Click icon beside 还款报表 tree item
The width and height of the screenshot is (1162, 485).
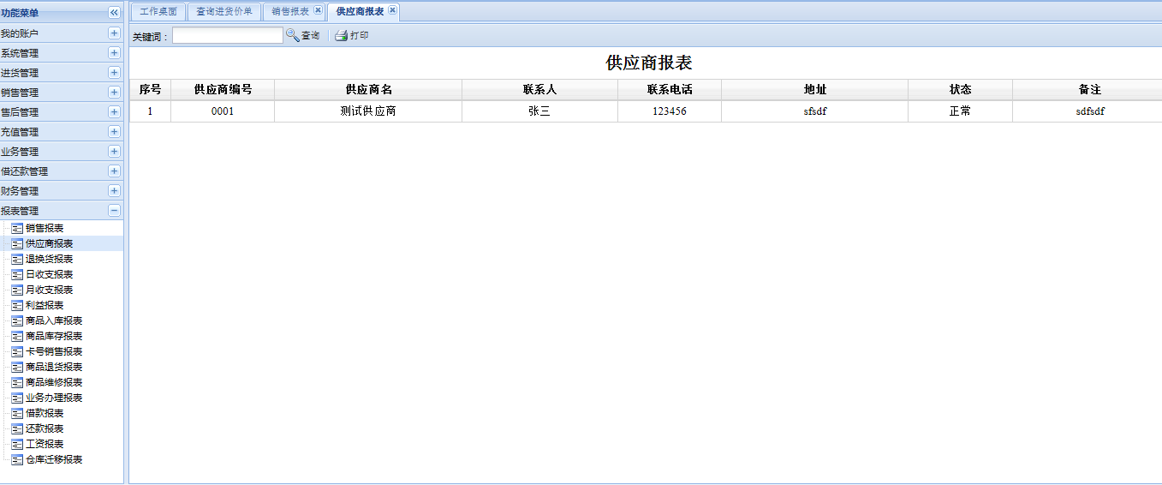pos(17,429)
